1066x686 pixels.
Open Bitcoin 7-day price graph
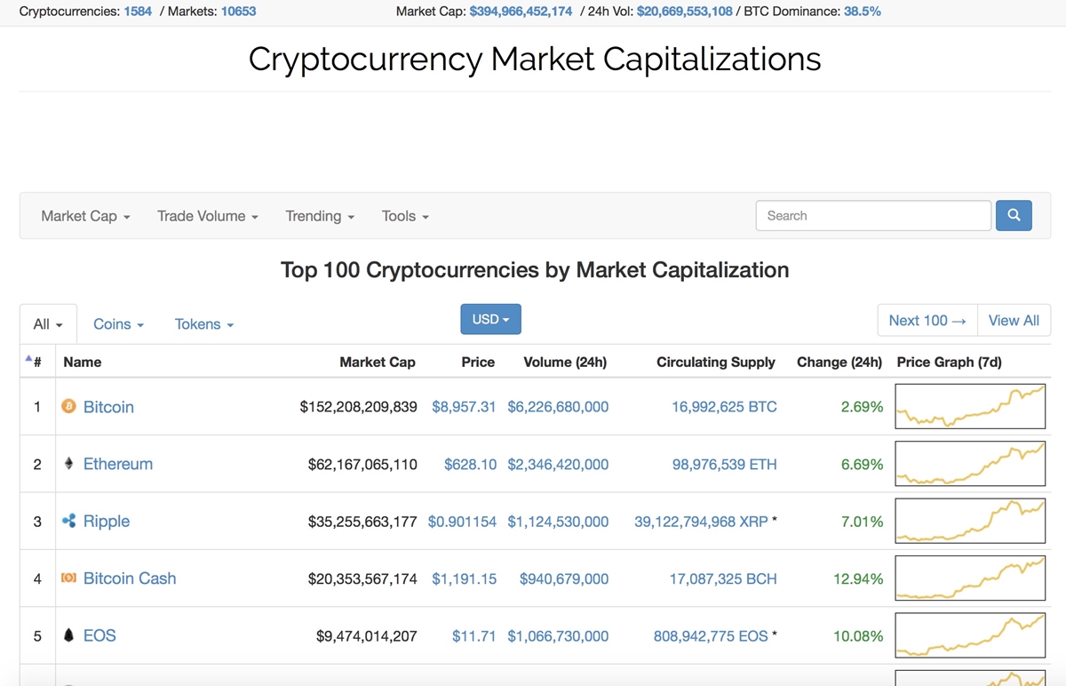[x=970, y=406]
